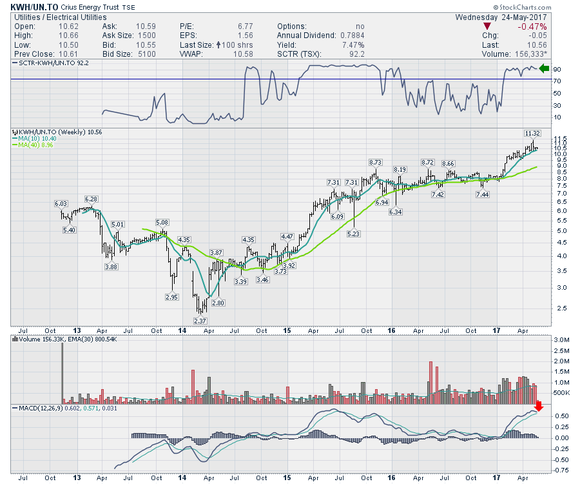Click the SCTR-KWH/UN.TO 92.2 panel legend
The image size is (580, 484).
point(53,63)
